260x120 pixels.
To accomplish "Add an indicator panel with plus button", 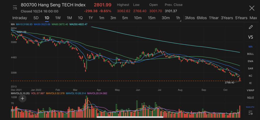I will point(22,99).
